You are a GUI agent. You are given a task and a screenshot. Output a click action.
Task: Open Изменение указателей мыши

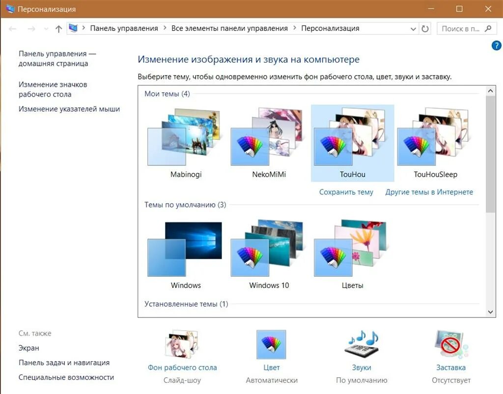[x=69, y=109]
